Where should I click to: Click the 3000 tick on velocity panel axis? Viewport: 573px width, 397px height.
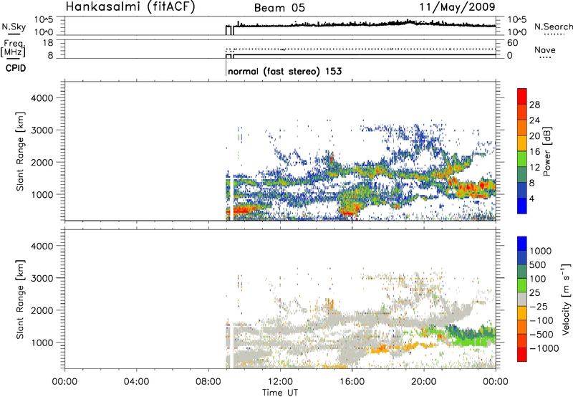(x=42, y=278)
